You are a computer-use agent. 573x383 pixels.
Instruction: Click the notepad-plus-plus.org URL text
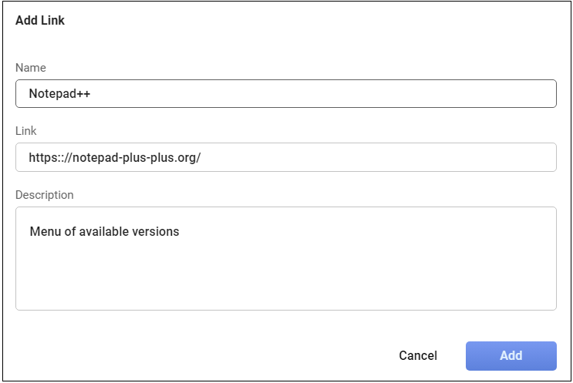click(115, 157)
